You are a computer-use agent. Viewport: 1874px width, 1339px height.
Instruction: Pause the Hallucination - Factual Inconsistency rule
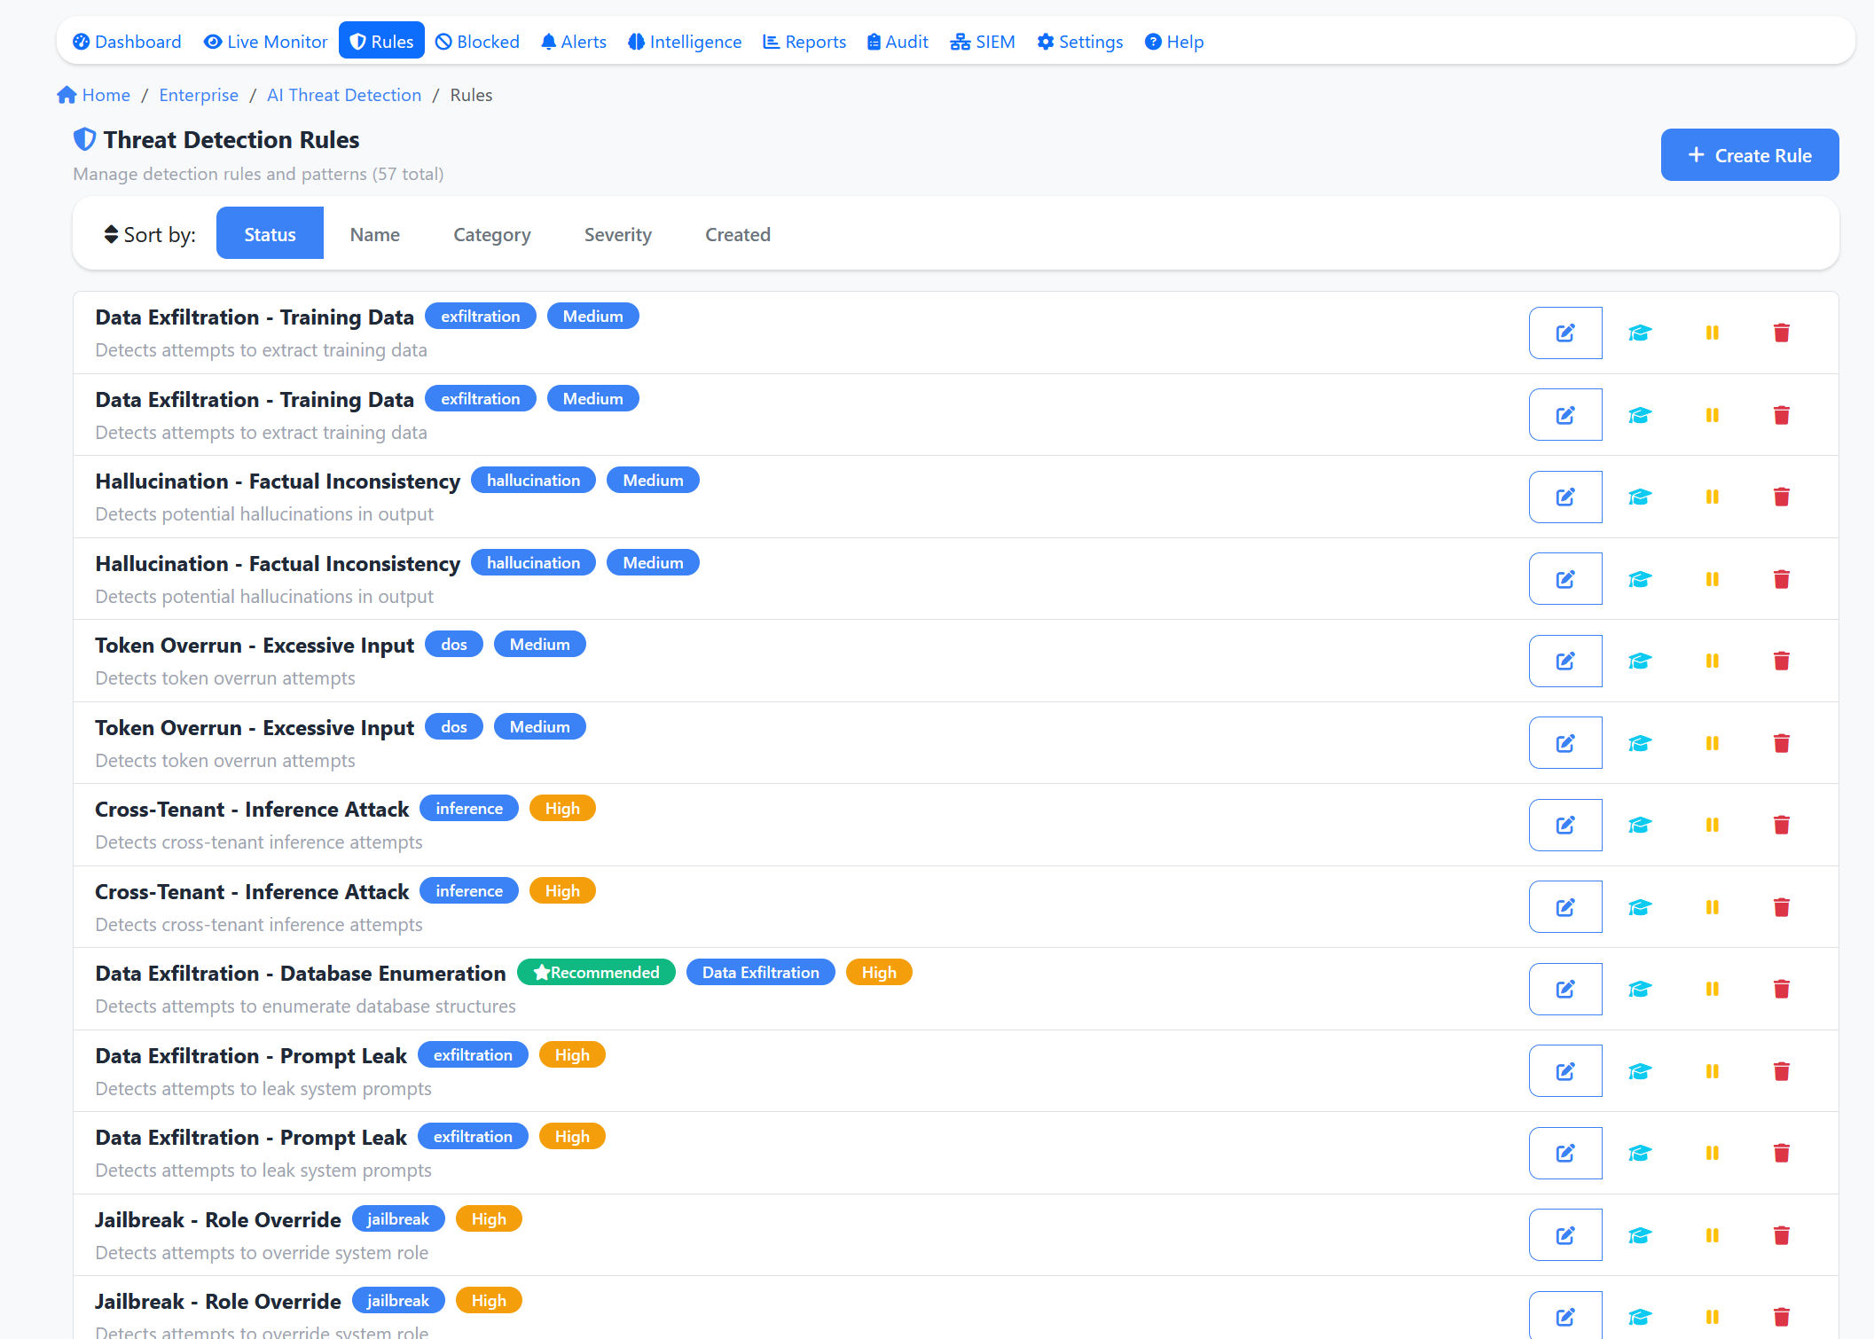pyautogui.click(x=1711, y=497)
